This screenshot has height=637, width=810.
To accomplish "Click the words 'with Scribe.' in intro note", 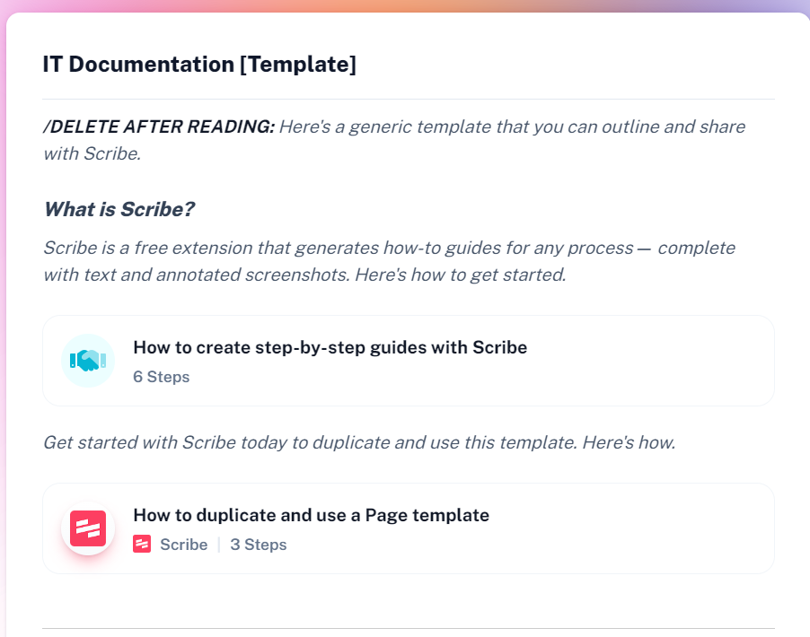I will [92, 153].
